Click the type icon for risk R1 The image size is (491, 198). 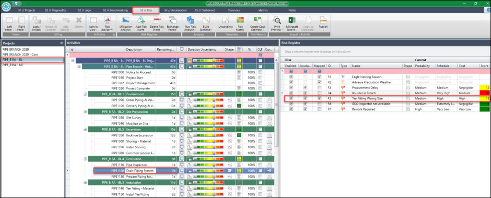click(343, 77)
